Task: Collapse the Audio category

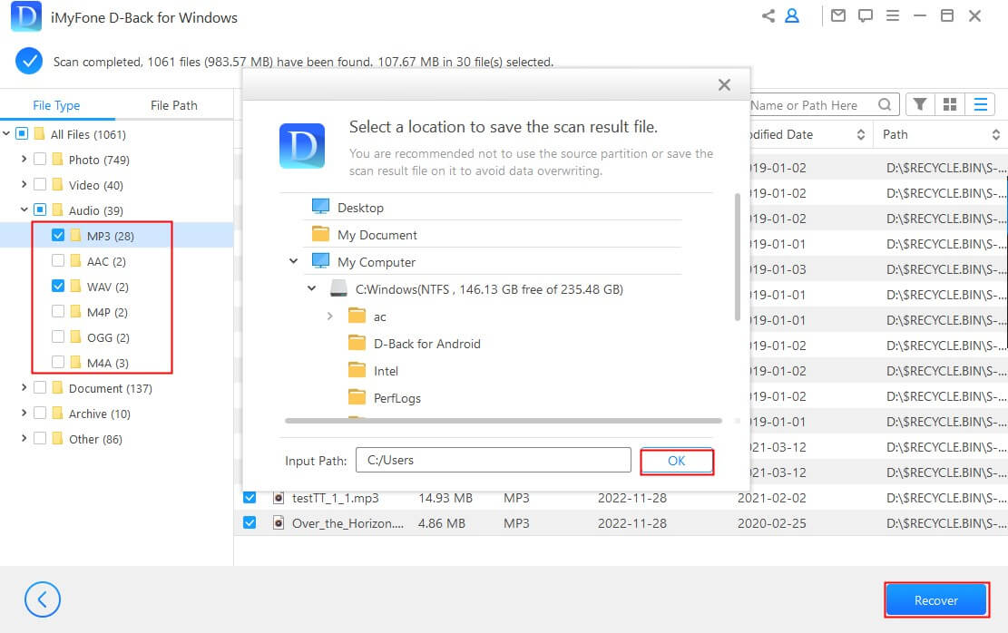Action: pyautogui.click(x=24, y=209)
